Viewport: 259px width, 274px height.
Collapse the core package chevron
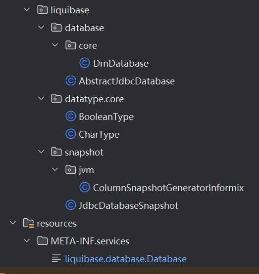click(x=55, y=45)
